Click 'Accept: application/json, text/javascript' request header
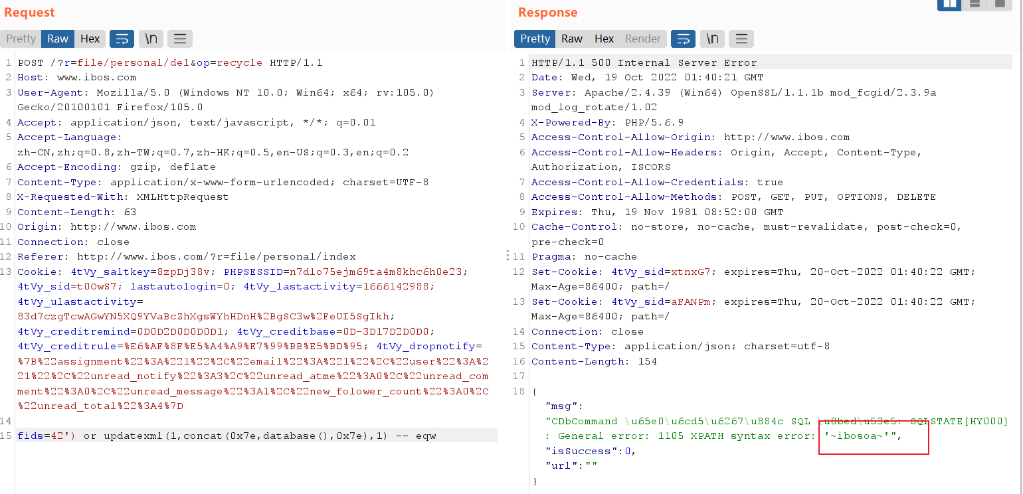 pos(197,123)
